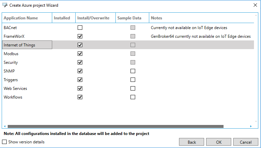This screenshot has height=148, width=261.
Task: Sort by Application Name column header
Action: click(x=21, y=18)
